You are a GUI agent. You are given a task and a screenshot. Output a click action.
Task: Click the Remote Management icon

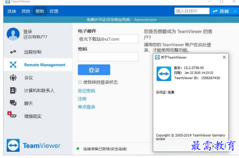pos(13,65)
